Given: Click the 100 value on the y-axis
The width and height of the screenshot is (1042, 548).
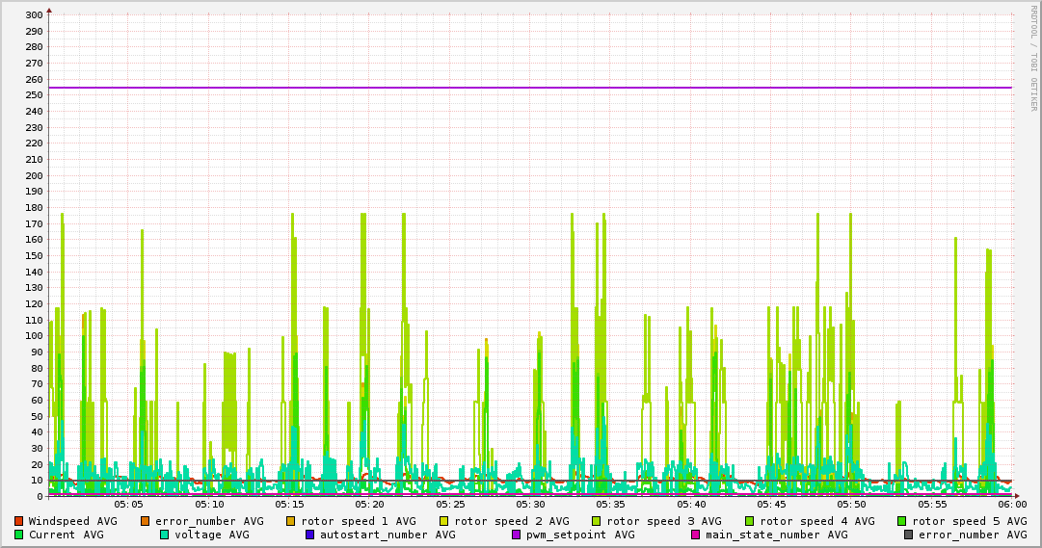Looking at the screenshot, I should (33, 336).
